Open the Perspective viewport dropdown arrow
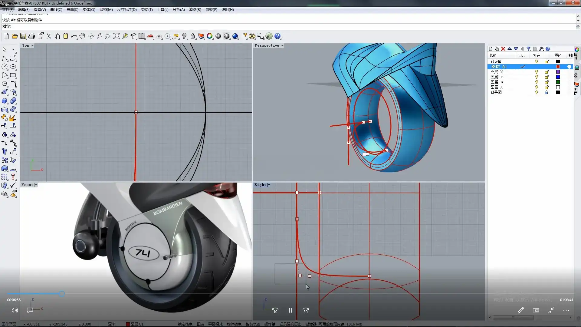 pyautogui.click(x=282, y=46)
